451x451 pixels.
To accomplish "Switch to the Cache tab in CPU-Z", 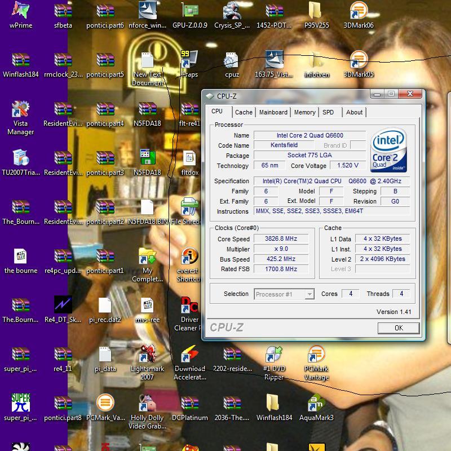I will (244, 112).
